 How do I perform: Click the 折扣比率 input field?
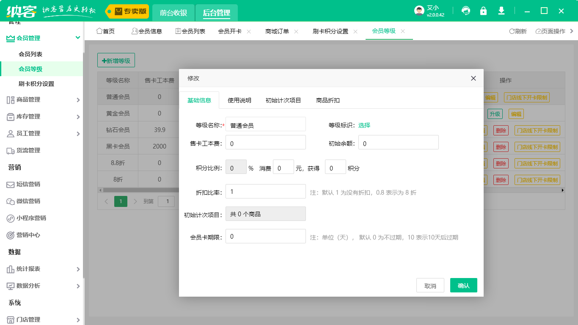(x=265, y=191)
